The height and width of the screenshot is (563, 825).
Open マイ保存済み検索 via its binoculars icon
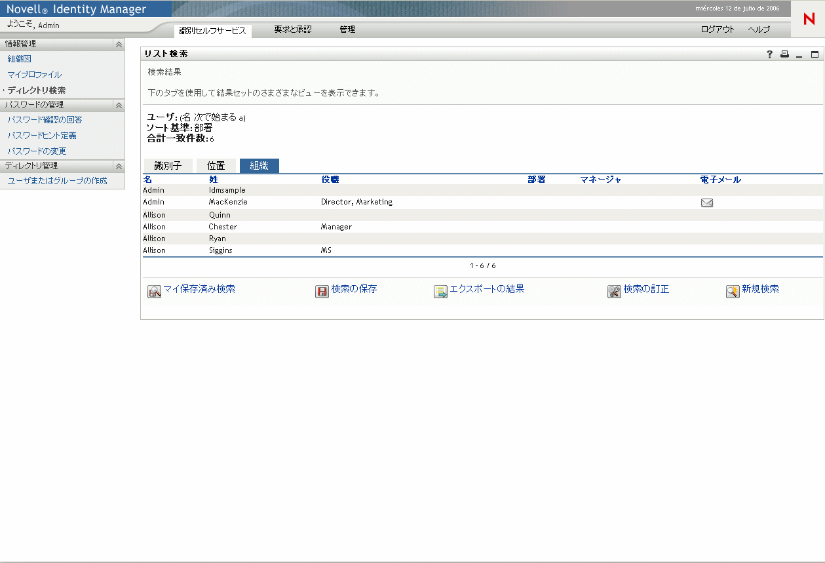click(153, 291)
